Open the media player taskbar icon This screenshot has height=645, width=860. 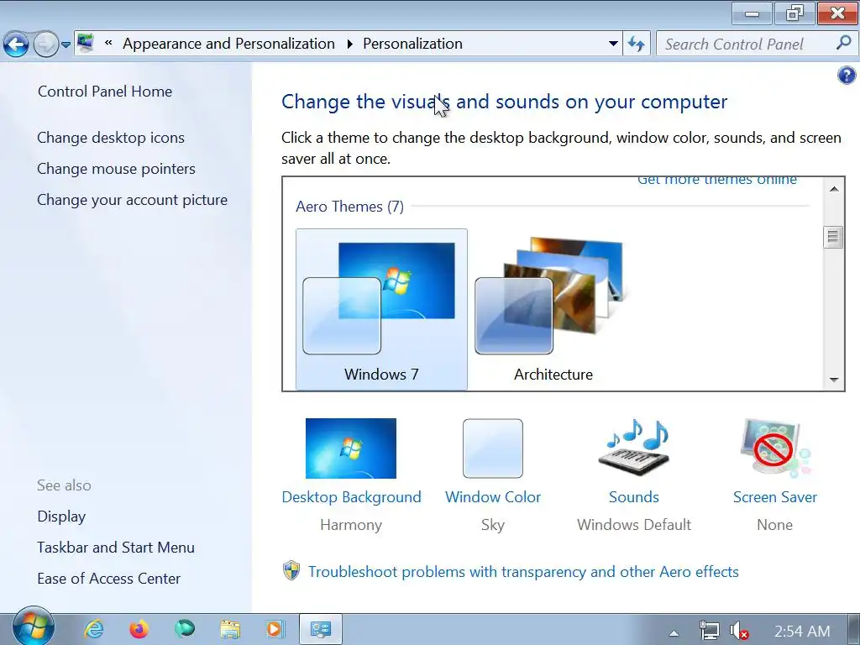[x=275, y=629]
